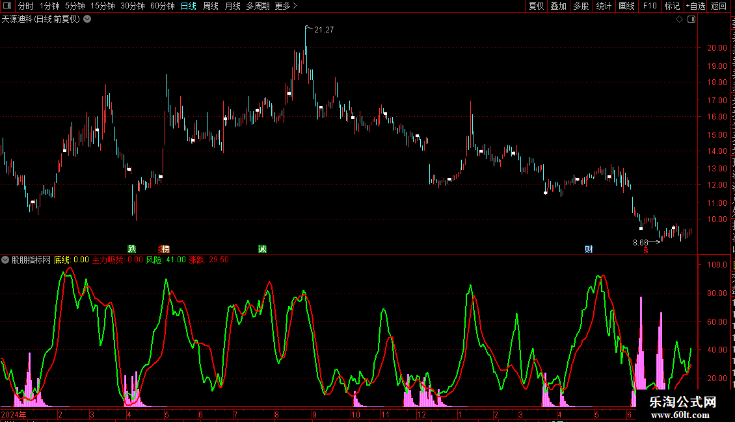
Task: Click the 主力吸货: 0.00 indicator value
Action: (x=117, y=260)
